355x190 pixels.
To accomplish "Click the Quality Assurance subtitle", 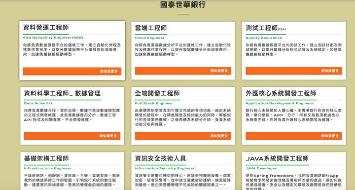I will click(x=264, y=38).
